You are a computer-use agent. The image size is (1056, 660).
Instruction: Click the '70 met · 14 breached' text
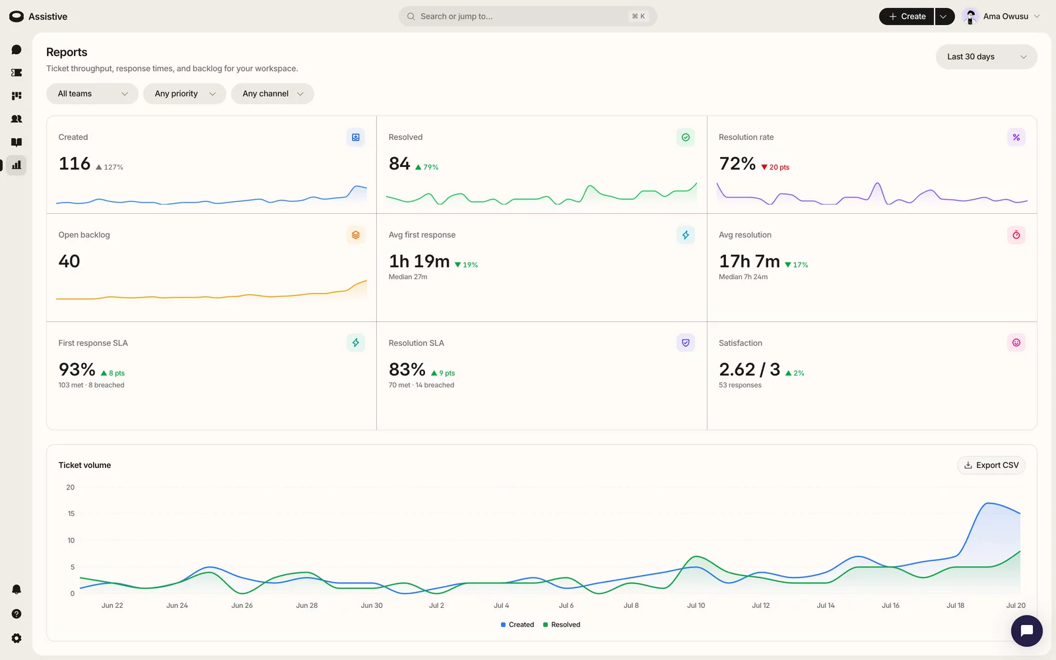421,385
